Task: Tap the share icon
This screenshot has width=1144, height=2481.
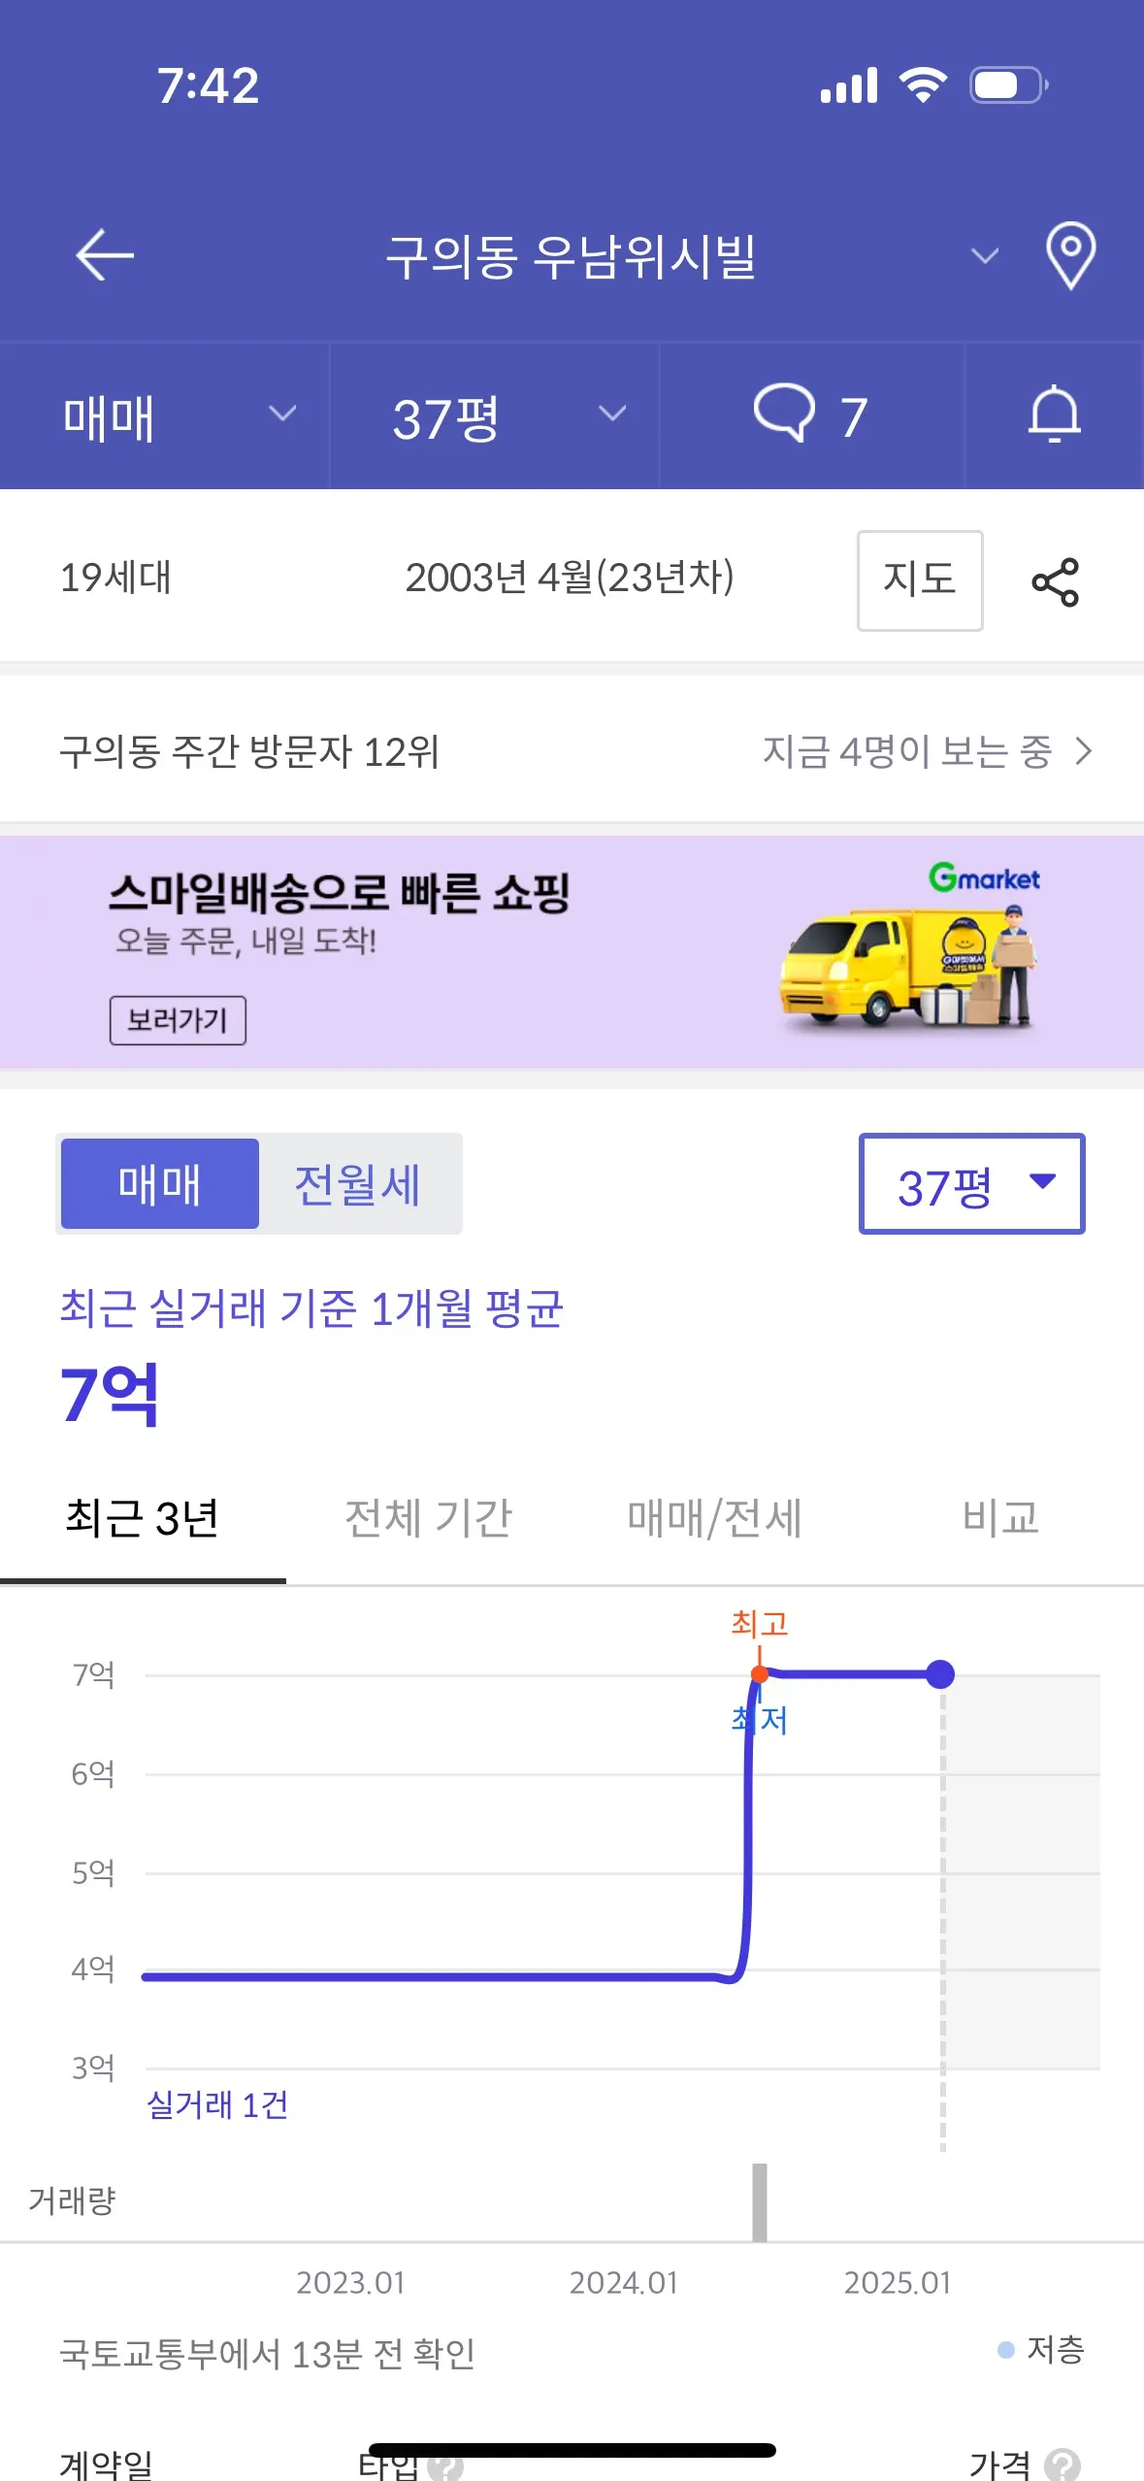Action: (x=1055, y=581)
